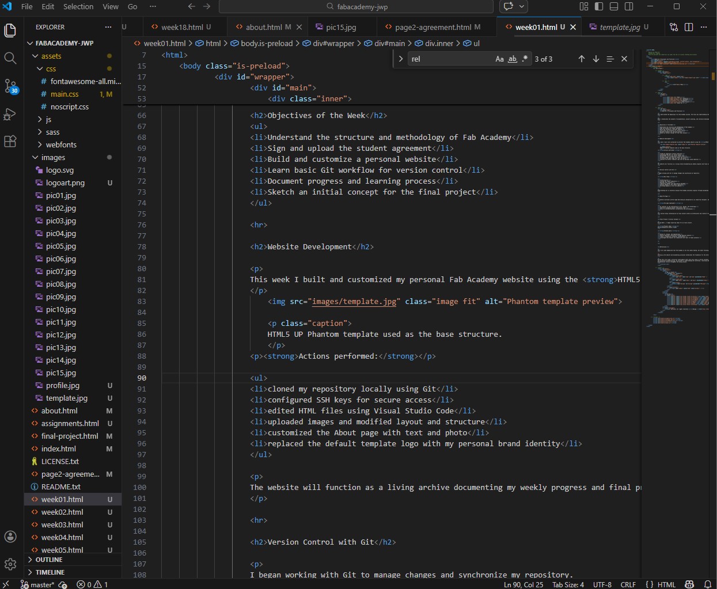Click the Copilot status icon in status bar
The width and height of the screenshot is (717, 589).
690,584
